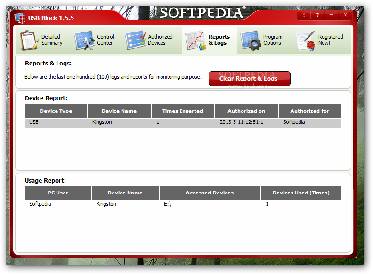Screen dimensions: 373x274
Task: Switch to the Detailed Summary tab
Action: (x=43, y=40)
